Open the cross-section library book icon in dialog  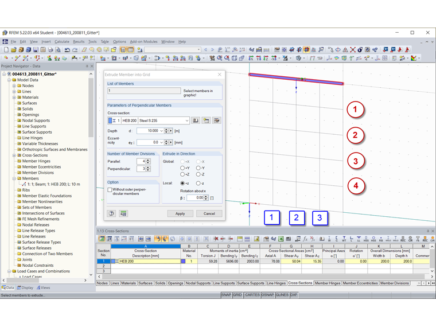tap(196, 120)
